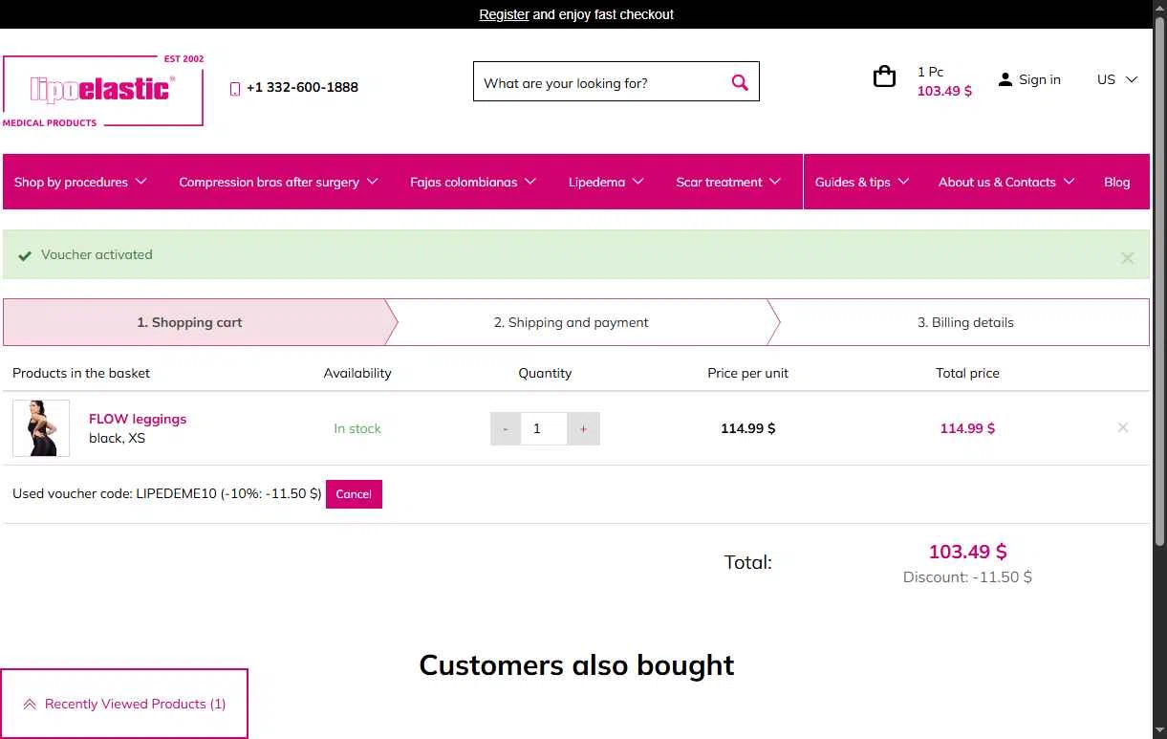This screenshot has height=739, width=1167.
Task: Dismiss the Voucher activated notice
Action: [1128, 257]
